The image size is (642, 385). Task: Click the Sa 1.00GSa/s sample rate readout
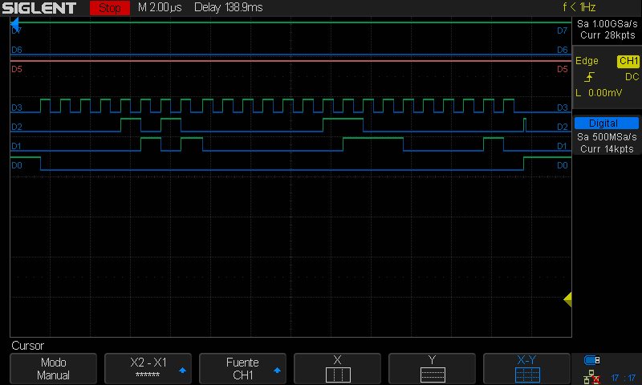(x=607, y=24)
